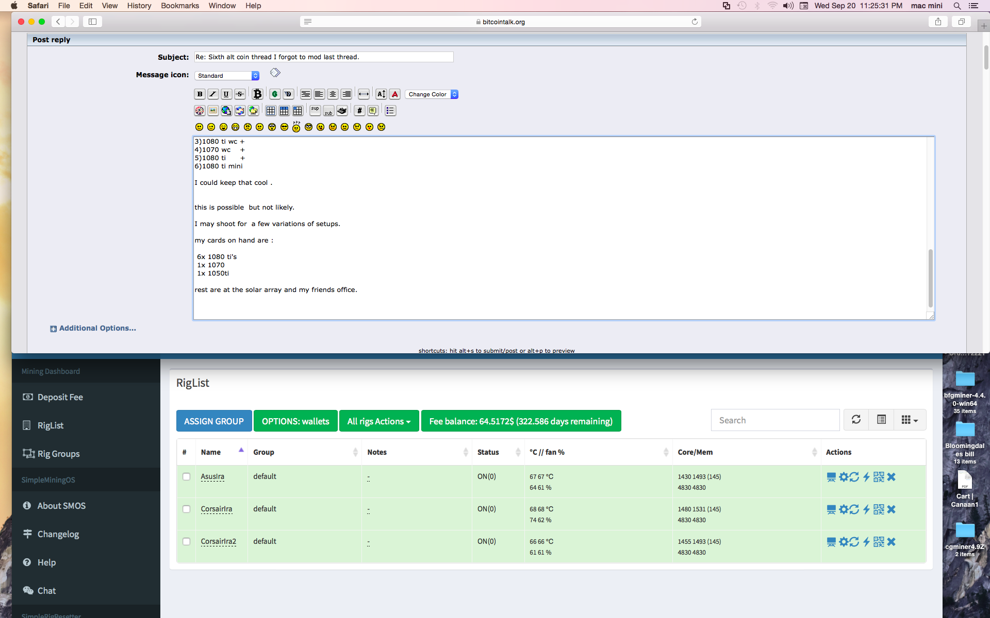The image size is (990, 618).
Task: Select the CorsairIra rig checkbox
Action: (x=187, y=509)
